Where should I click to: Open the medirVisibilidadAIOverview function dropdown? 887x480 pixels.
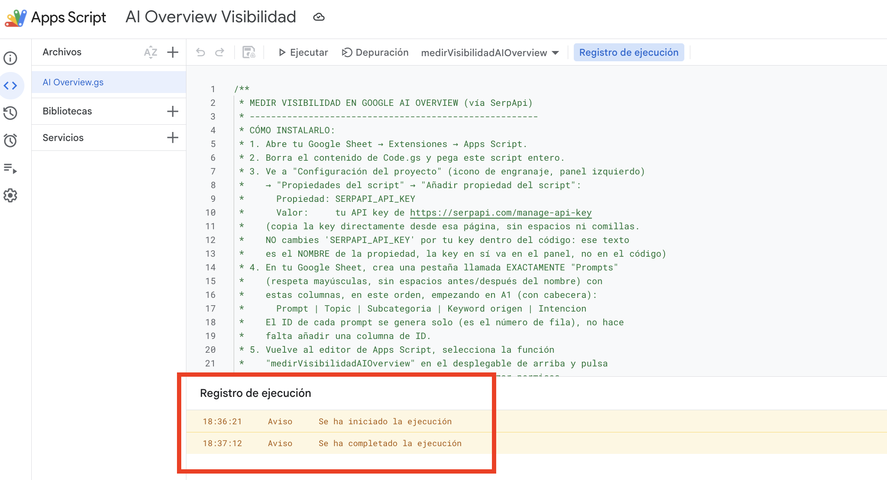click(x=490, y=53)
